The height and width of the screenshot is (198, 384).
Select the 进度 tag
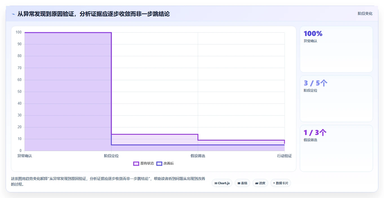260,183
